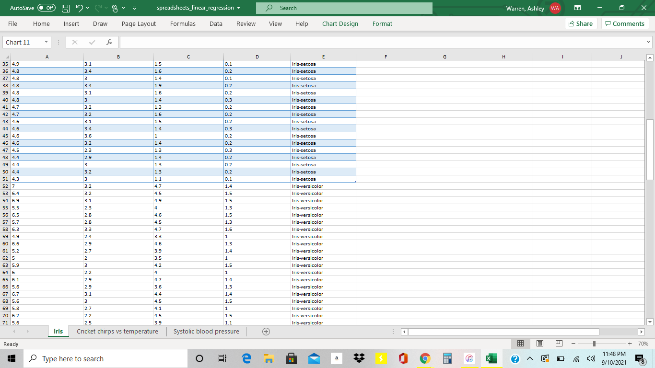The image size is (655, 368).
Task: Open the Insert ribbon tab
Action: click(71, 23)
